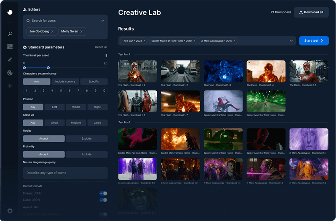This screenshot has height=221, width=336.
Task: Select prominence number 5
Action: pyautogui.click(x=61, y=91)
